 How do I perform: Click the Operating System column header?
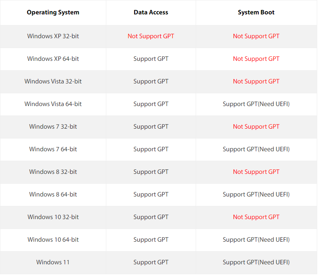click(53, 12)
